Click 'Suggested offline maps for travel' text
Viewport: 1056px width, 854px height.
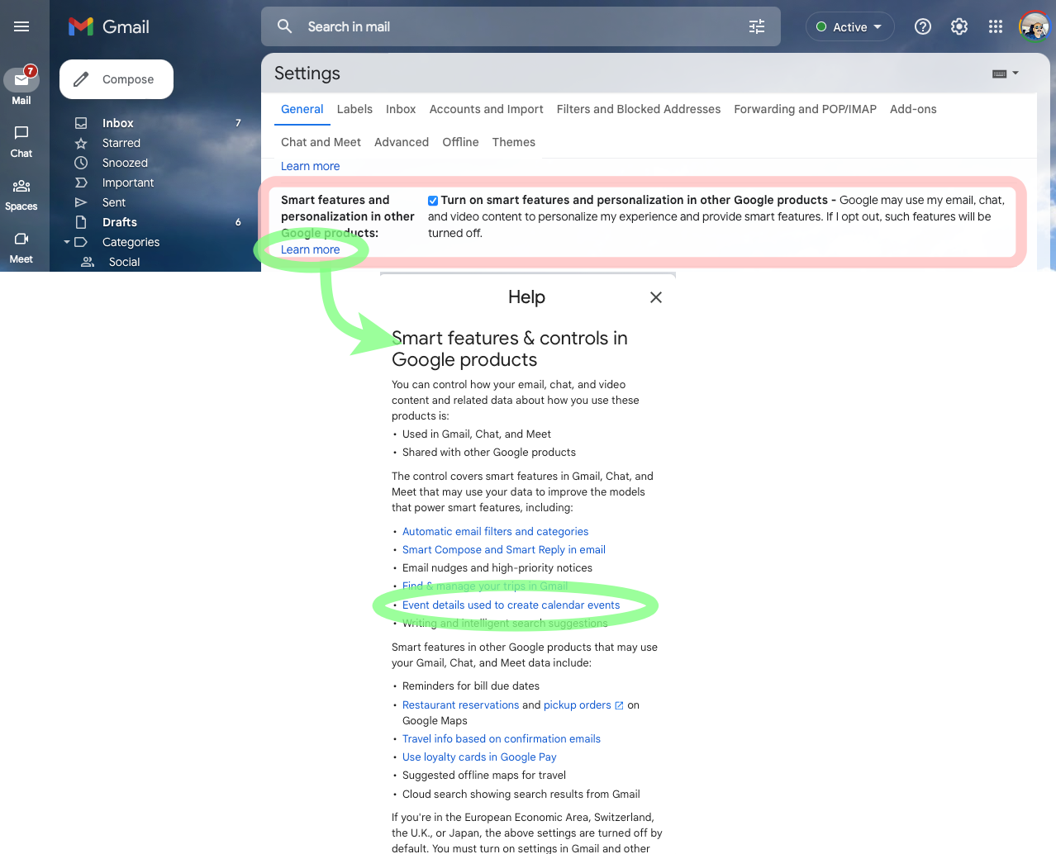click(484, 776)
